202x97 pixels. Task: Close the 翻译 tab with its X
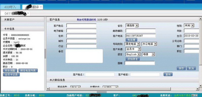(41, 7)
